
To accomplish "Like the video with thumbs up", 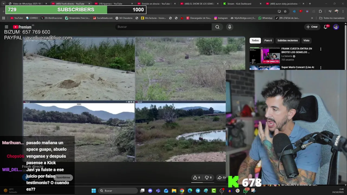I will click(197, 178).
